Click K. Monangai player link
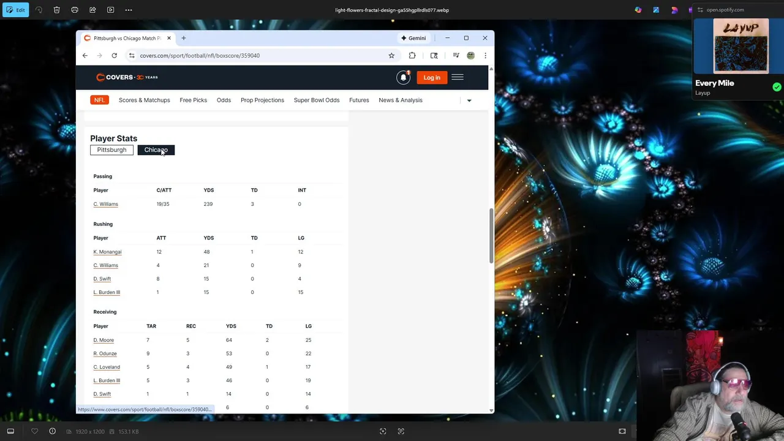The width and height of the screenshot is (784, 441). click(107, 252)
